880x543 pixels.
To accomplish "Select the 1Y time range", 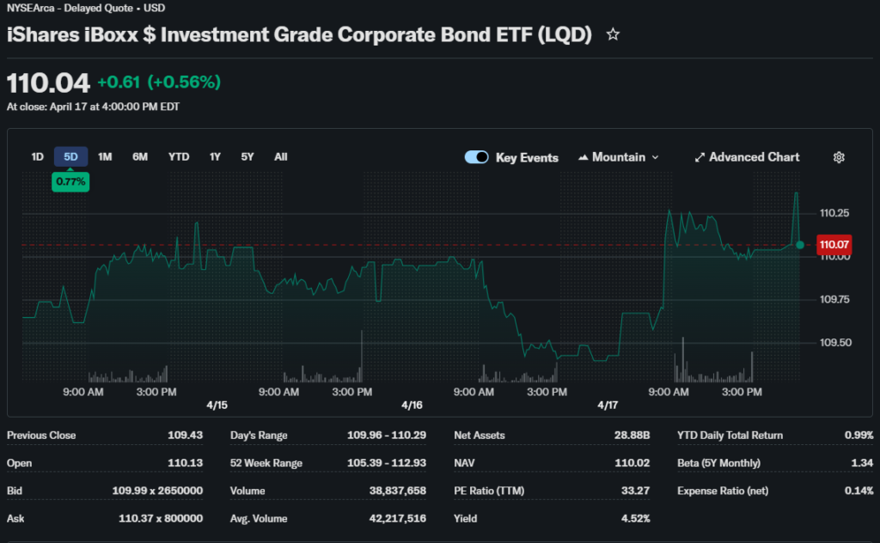I will 215,156.
